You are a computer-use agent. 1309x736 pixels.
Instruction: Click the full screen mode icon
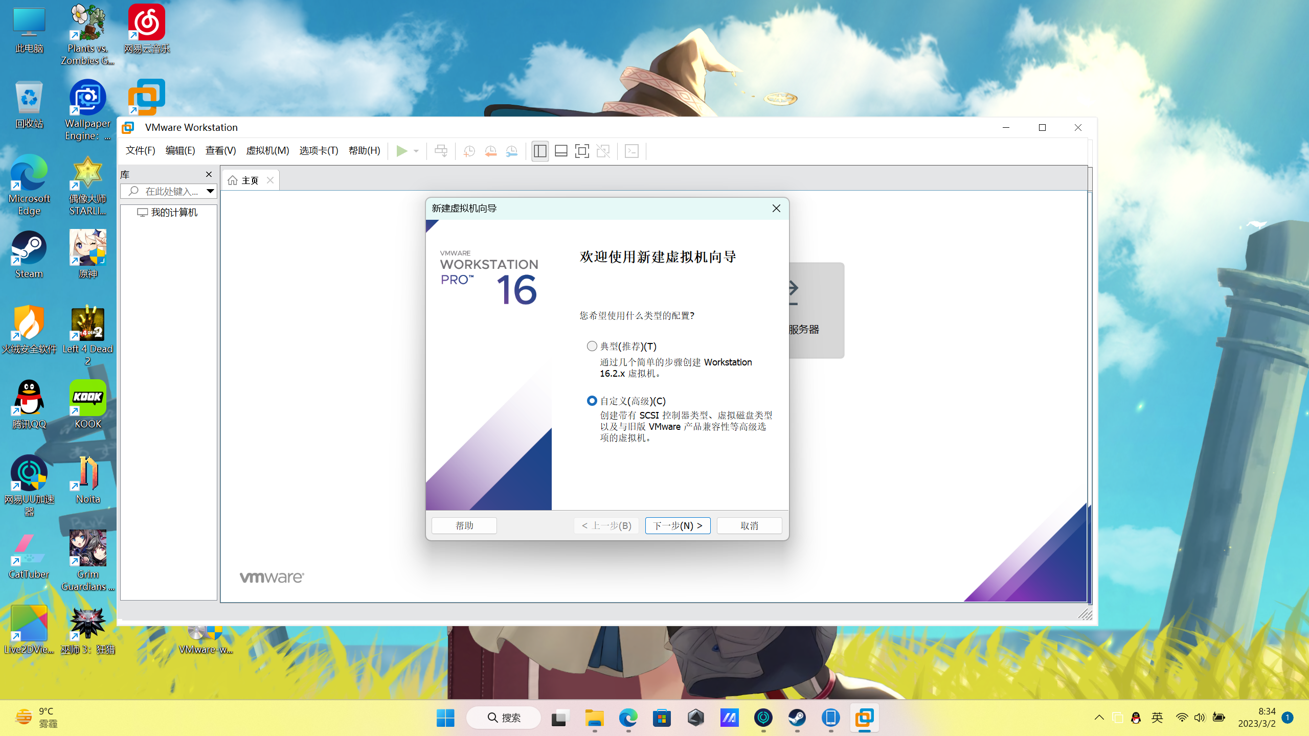(582, 151)
